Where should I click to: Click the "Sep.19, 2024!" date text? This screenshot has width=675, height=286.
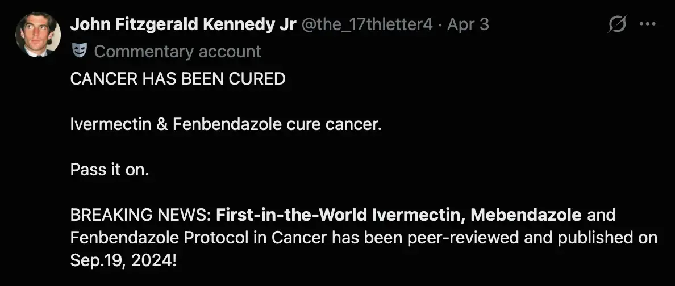tap(123, 260)
